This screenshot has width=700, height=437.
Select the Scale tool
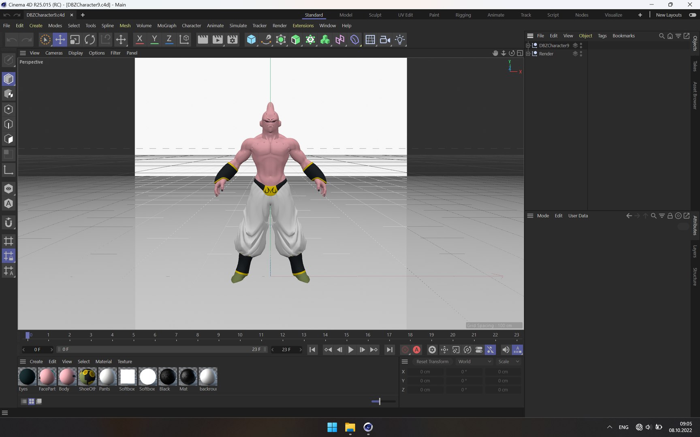75,40
